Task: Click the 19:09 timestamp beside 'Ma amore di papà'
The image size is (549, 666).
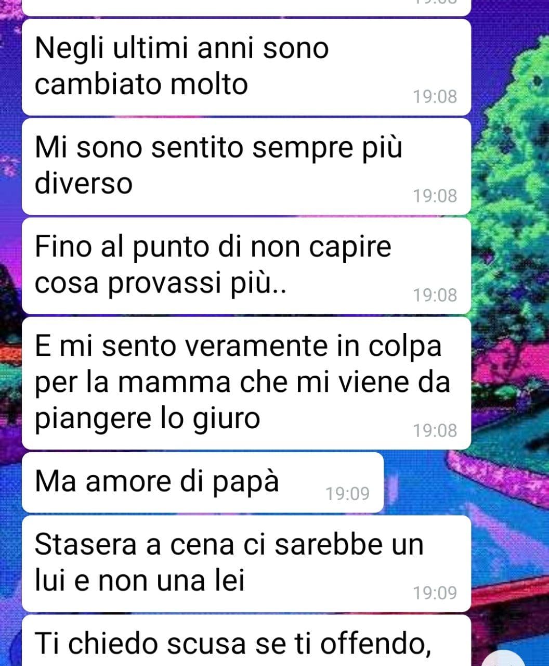Action: 348,493
